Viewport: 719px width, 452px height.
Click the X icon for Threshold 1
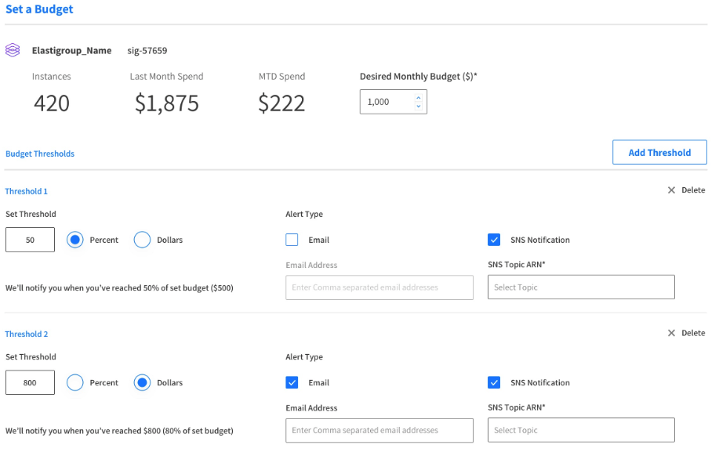671,190
